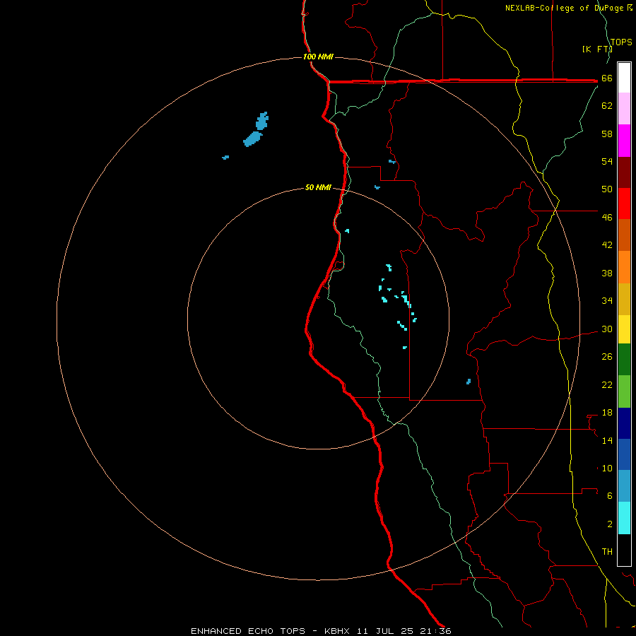636x636 pixels.
Task: Click the "26" legend value
Action: (607, 357)
